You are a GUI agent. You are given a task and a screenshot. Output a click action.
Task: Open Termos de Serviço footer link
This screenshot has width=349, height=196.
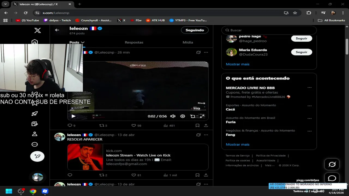tap(237, 156)
